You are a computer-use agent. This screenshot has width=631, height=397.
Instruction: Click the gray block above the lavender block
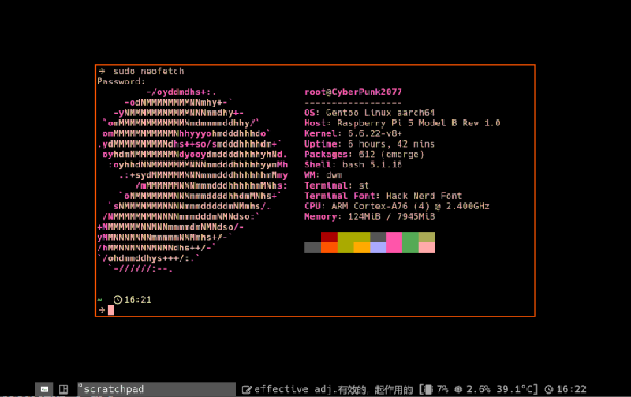click(379, 237)
